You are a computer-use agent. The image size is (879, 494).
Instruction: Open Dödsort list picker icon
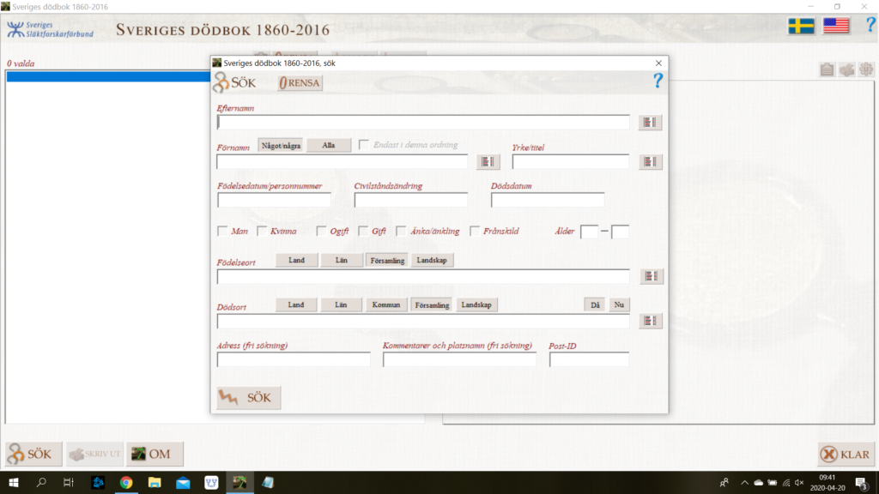click(x=651, y=321)
